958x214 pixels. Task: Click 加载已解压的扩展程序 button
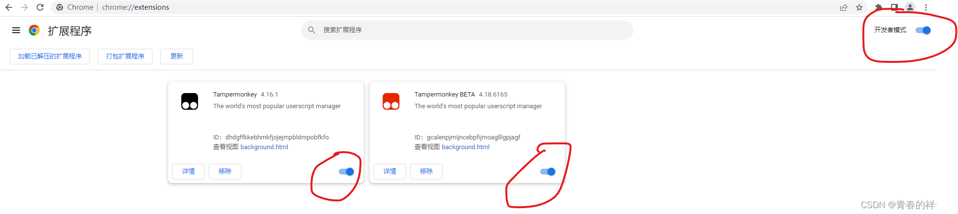pos(50,57)
